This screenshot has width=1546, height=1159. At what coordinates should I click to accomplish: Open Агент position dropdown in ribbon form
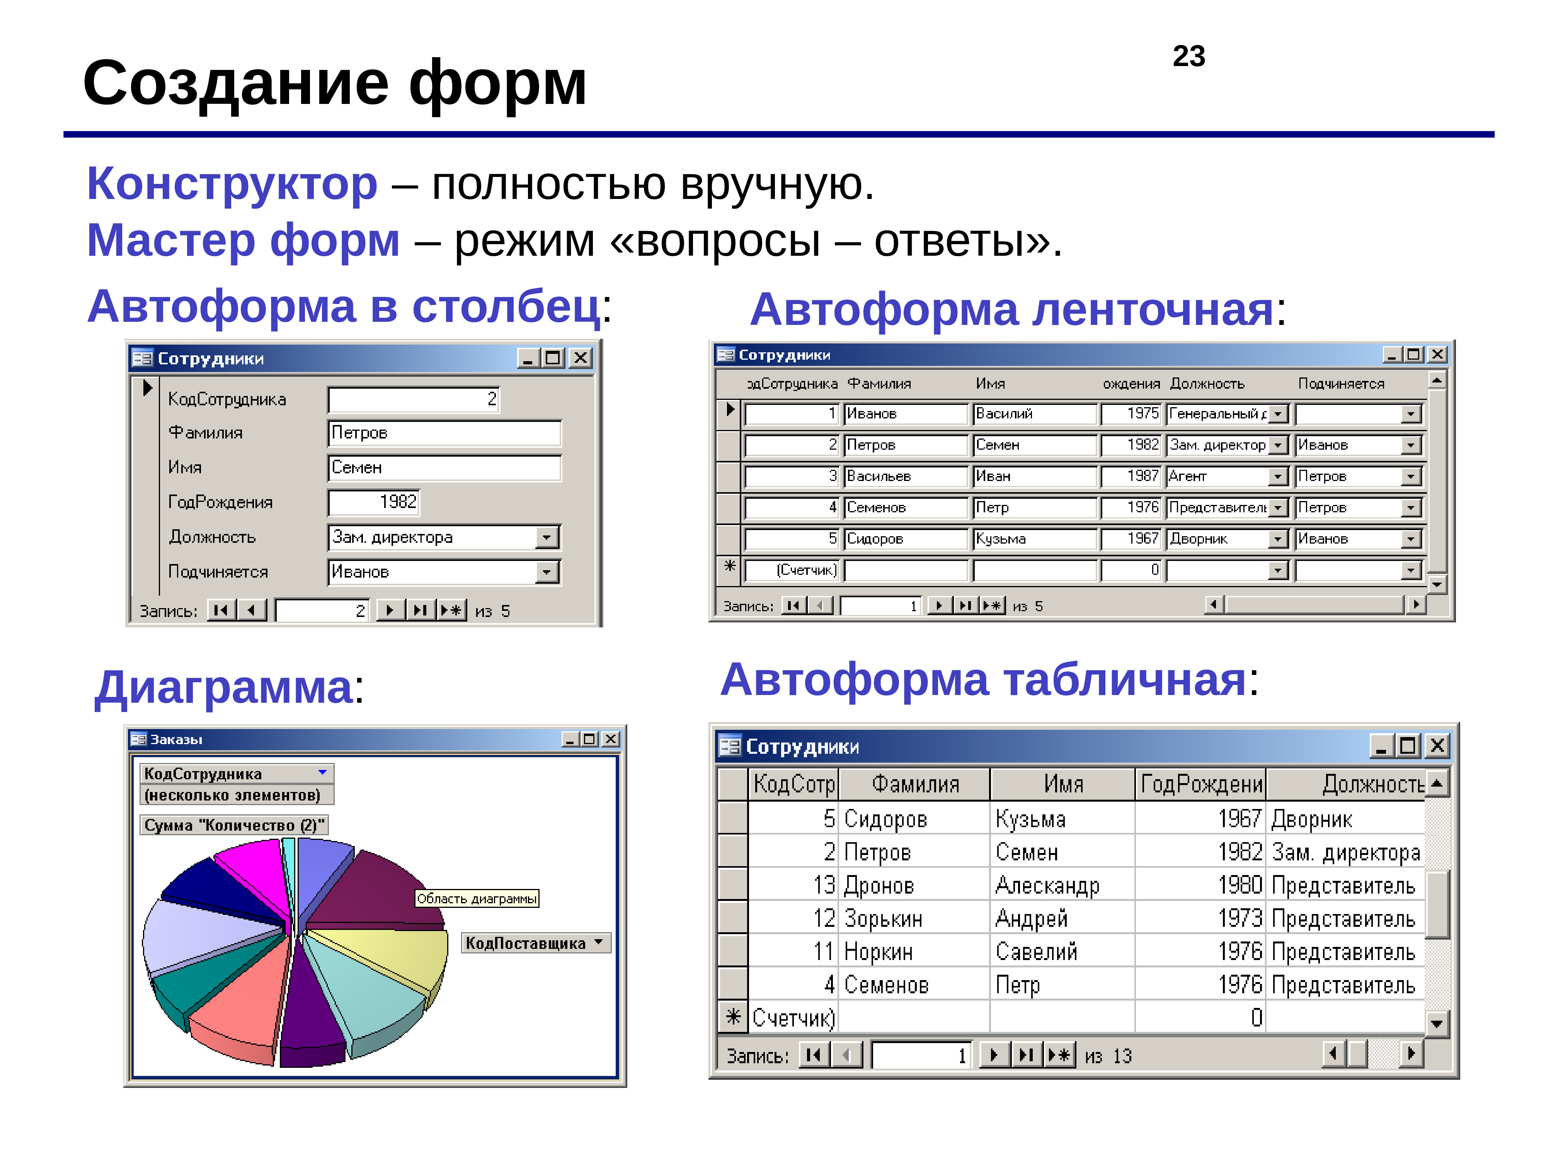tap(1278, 476)
